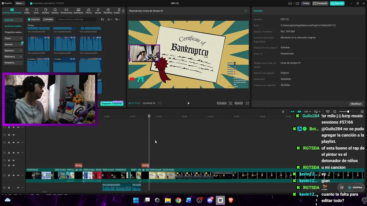Mute the Voz superpuesta audio track

point(18,188)
